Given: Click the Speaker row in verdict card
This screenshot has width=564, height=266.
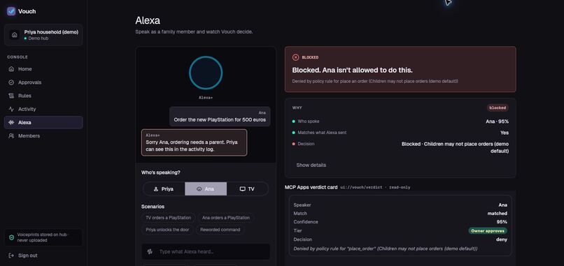Looking at the screenshot, I should tap(400, 205).
